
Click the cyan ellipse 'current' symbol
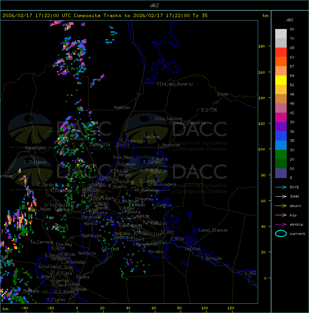(281, 233)
